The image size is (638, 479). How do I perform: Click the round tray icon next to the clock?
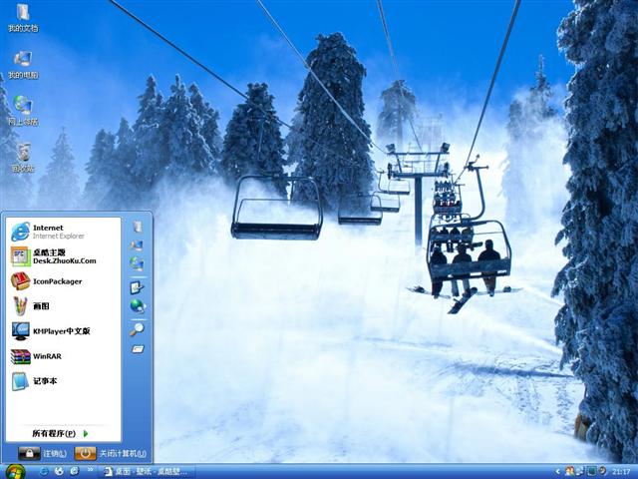click(601, 471)
